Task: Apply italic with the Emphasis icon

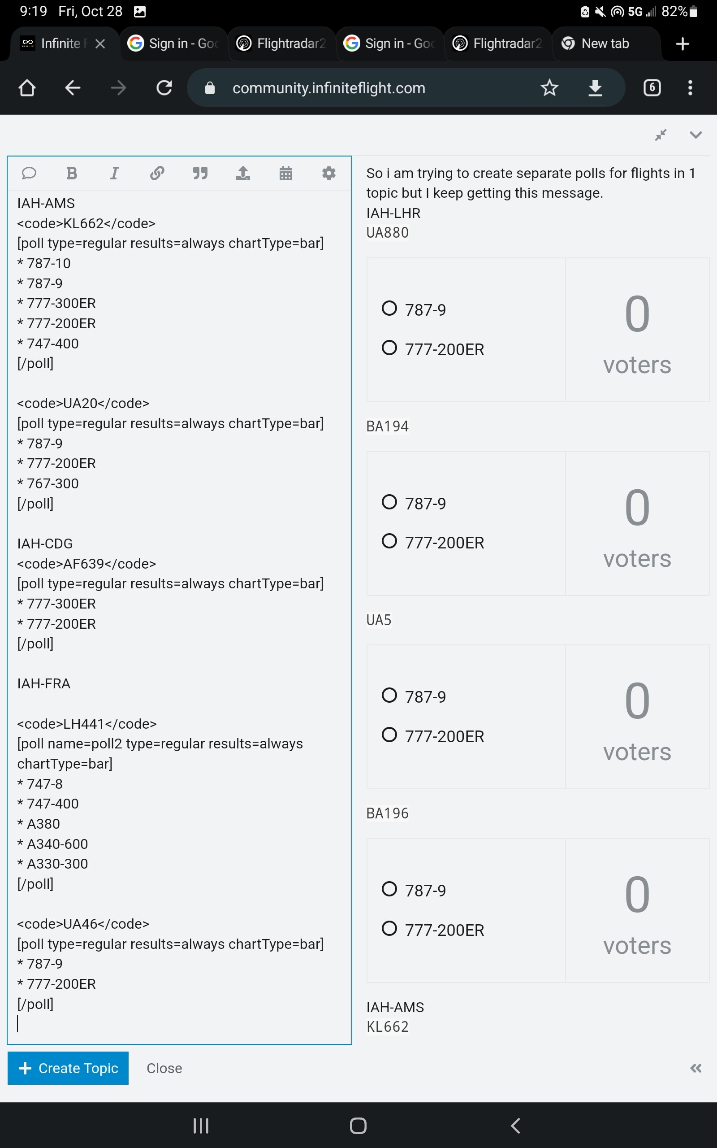Action: pos(114,173)
